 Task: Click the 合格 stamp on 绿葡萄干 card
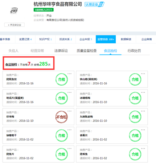click(61, 136)
